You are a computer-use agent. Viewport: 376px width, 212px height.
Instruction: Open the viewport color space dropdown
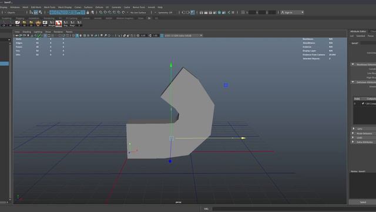(x=183, y=35)
